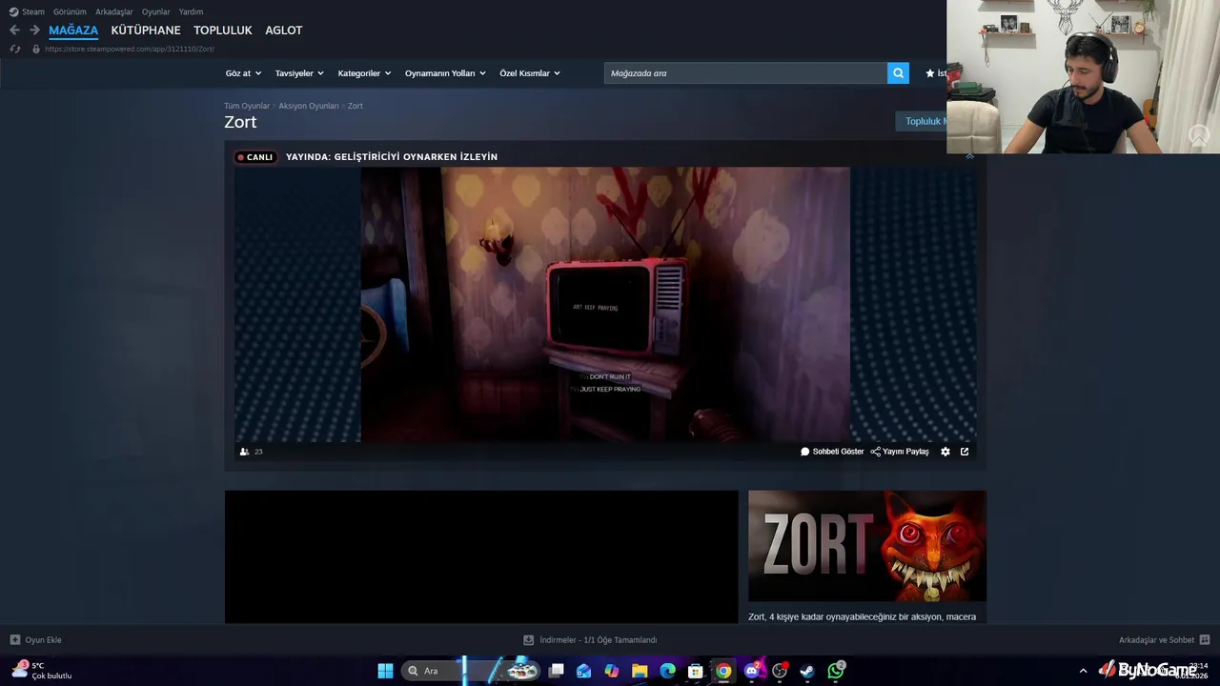This screenshot has width=1220, height=686.
Task: Switch to Google Chrome in the taskbar
Action: (x=723, y=671)
